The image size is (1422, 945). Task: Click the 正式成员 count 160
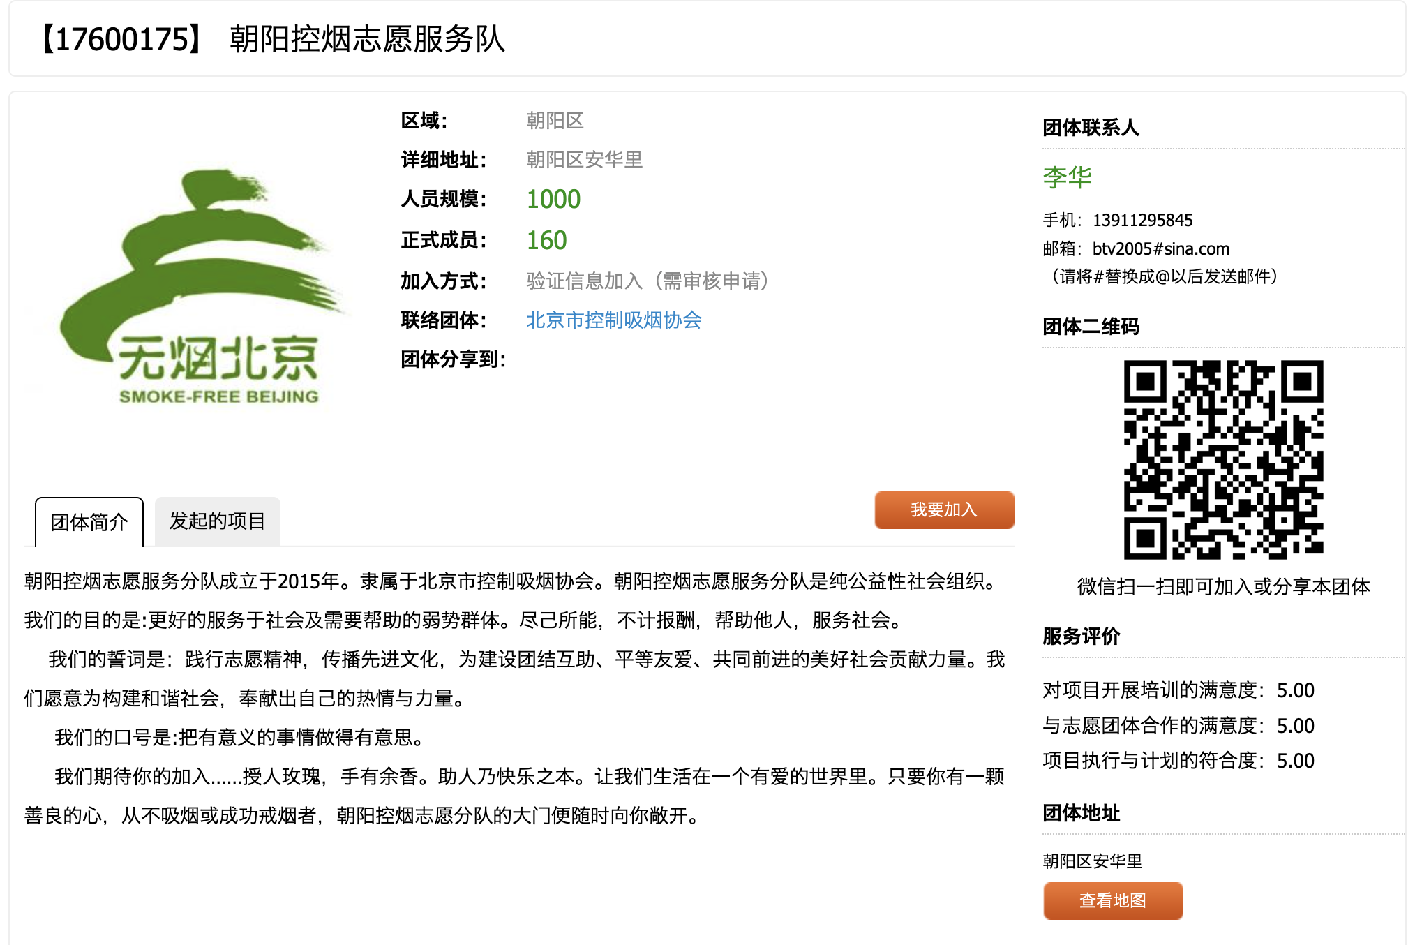[x=546, y=241]
